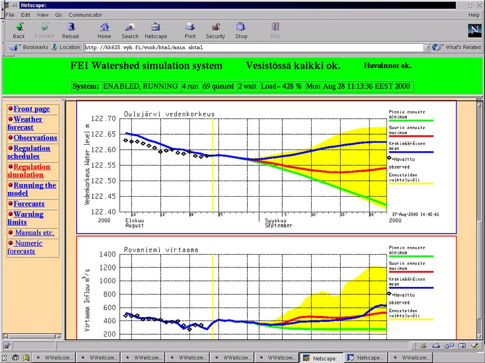485x363 pixels.
Task: Open the Warning limits link
Action: pos(26,218)
